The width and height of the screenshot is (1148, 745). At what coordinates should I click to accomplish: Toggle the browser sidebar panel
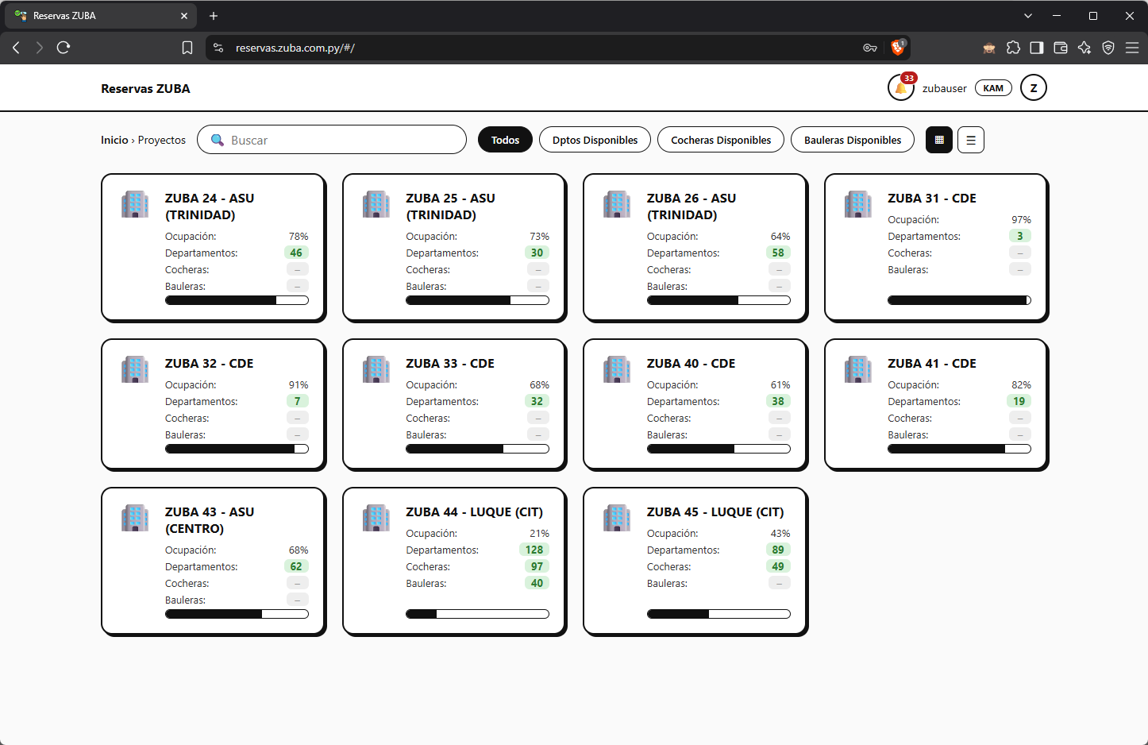point(1037,48)
